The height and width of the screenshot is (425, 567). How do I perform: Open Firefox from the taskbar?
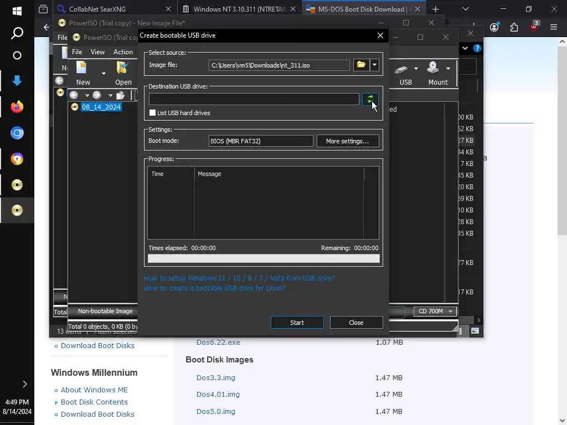pyautogui.click(x=17, y=107)
